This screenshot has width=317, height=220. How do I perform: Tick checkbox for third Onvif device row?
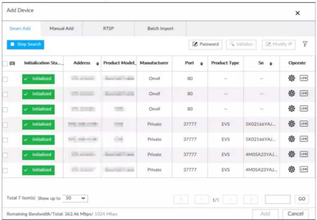coord(5,109)
